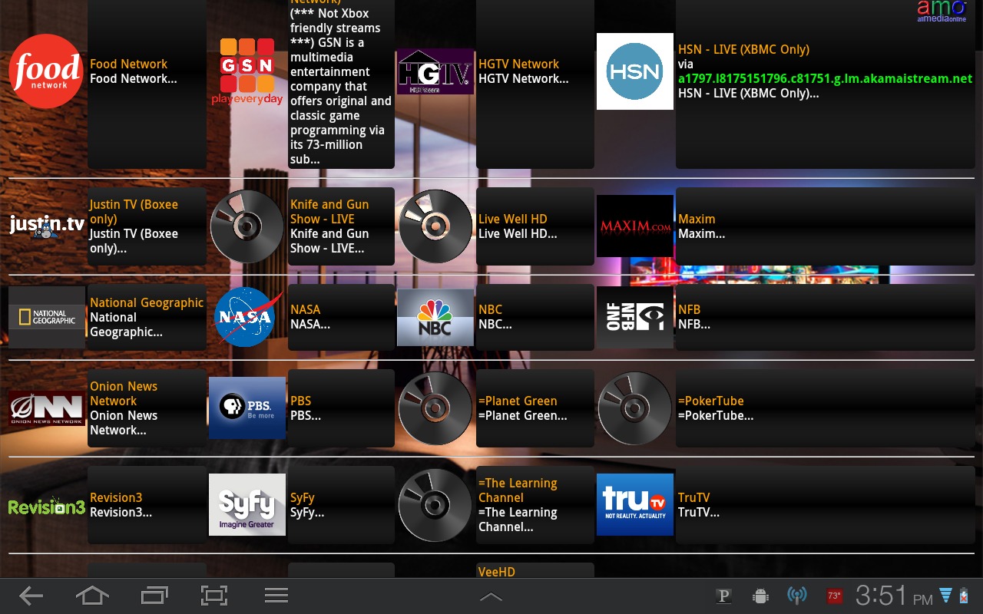Open the PBS channel logo

coord(247,408)
